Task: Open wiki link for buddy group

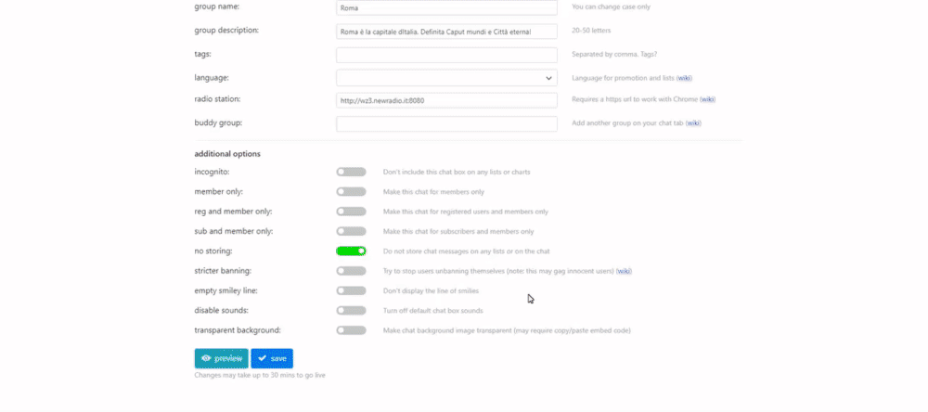Action: pyautogui.click(x=693, y=123)
